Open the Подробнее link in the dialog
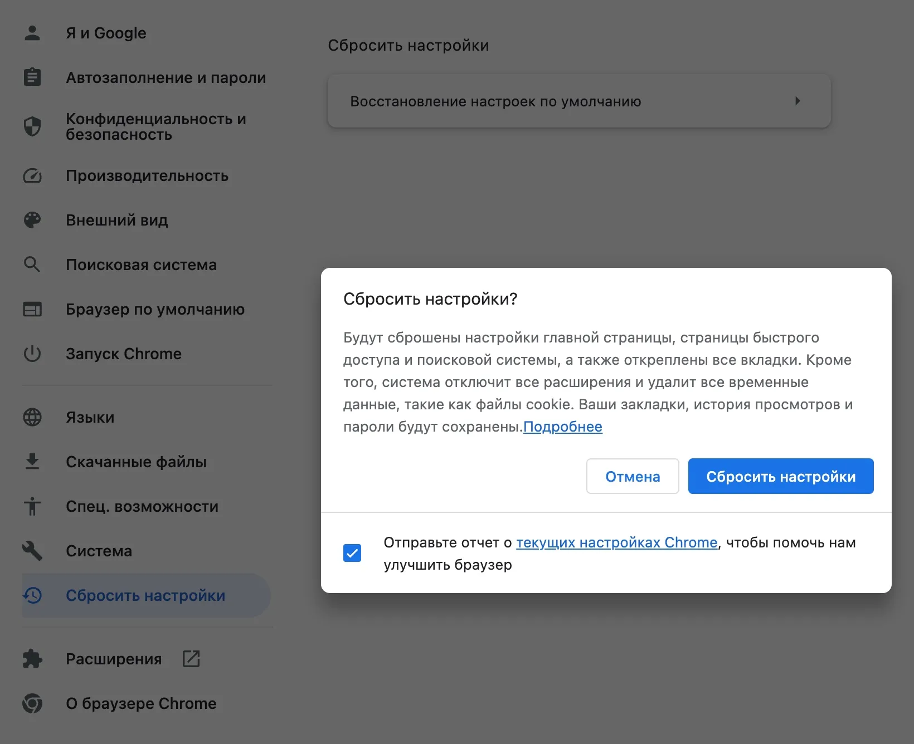Image resolution: width=914 pixels, height=744 pixels. 563,427
